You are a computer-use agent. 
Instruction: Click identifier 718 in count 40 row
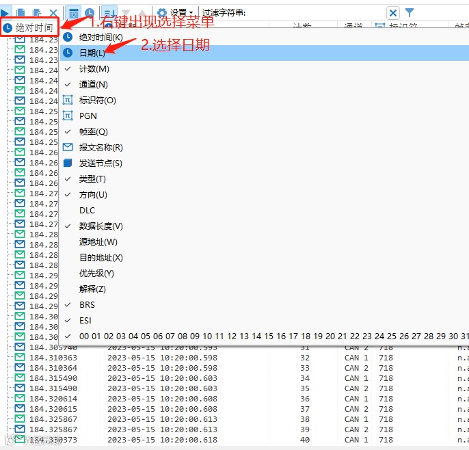(x=386, y=440)
